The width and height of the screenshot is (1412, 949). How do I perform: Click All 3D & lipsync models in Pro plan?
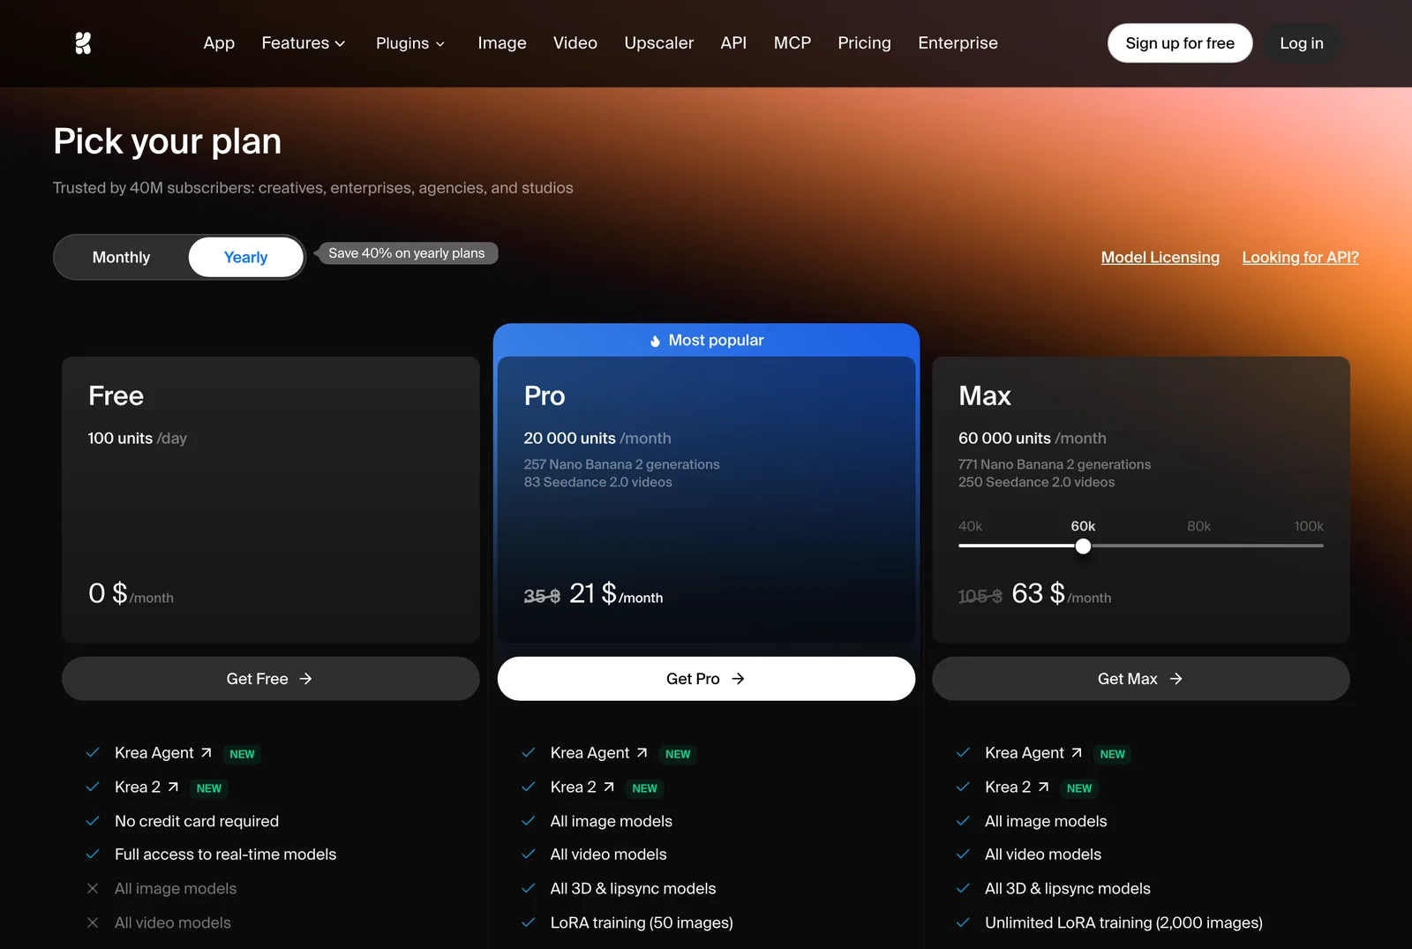pyautogui.click(x=633, y=889)
